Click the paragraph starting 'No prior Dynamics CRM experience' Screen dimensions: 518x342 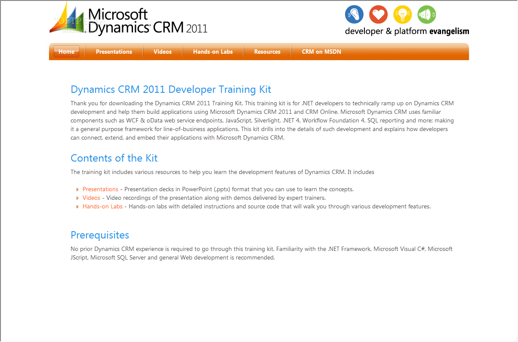click(262, 253)
